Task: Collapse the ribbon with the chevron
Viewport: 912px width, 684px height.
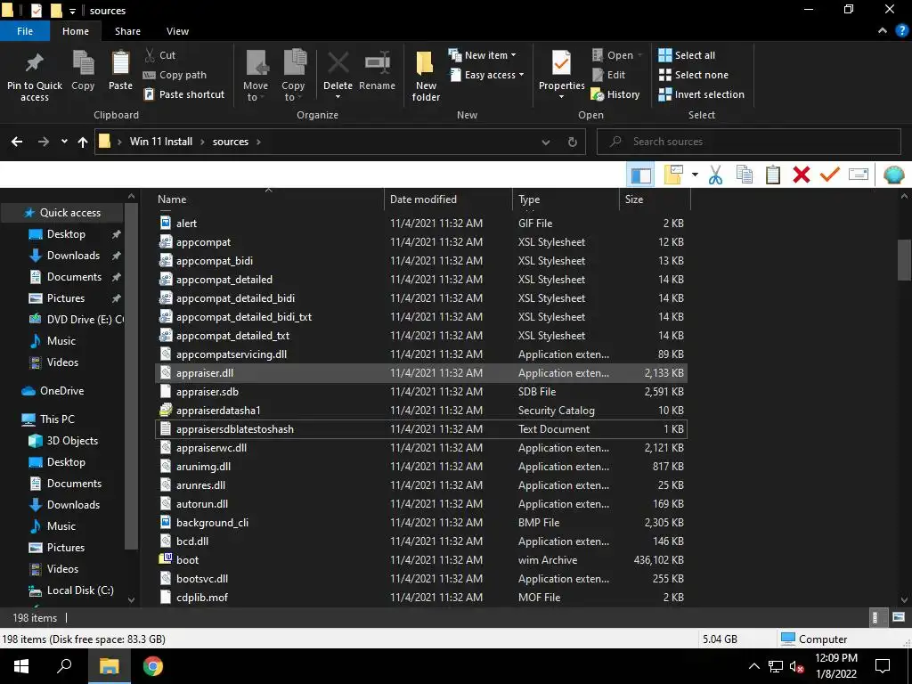Action: pos(883,31)
